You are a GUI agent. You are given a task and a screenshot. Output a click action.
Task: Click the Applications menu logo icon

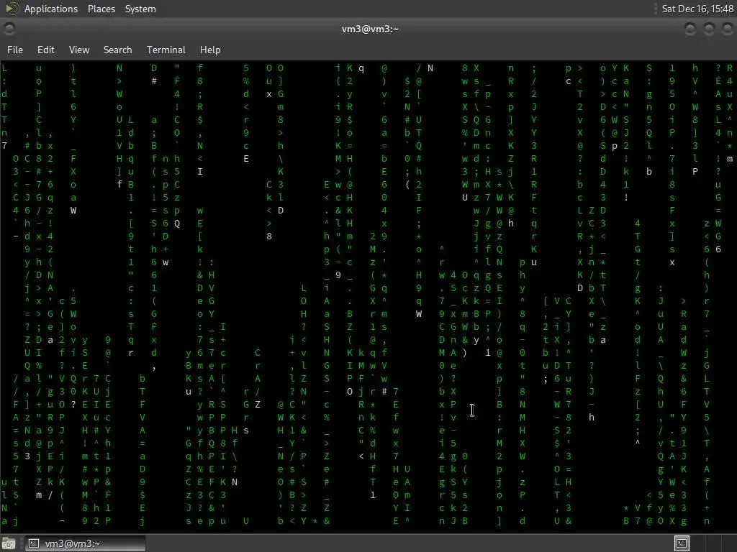click(12, 9)
